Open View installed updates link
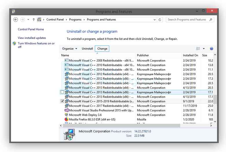This screenshot has height=152, width=226. click(x=32, y=38)
